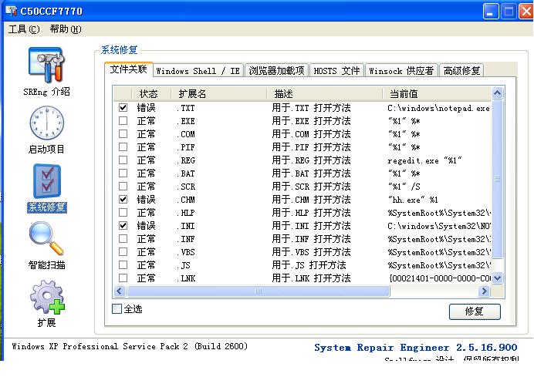Click the list's vertical scrollbar down arrow
The width and height of the screenshot is (534, 377).
pos(498,278)
